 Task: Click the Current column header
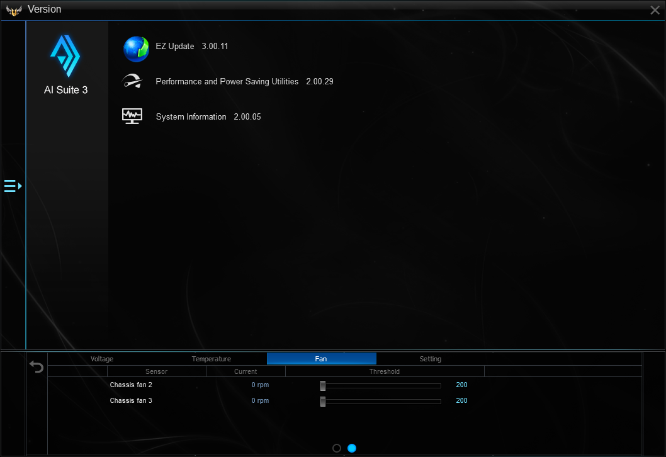click(246, 371)
